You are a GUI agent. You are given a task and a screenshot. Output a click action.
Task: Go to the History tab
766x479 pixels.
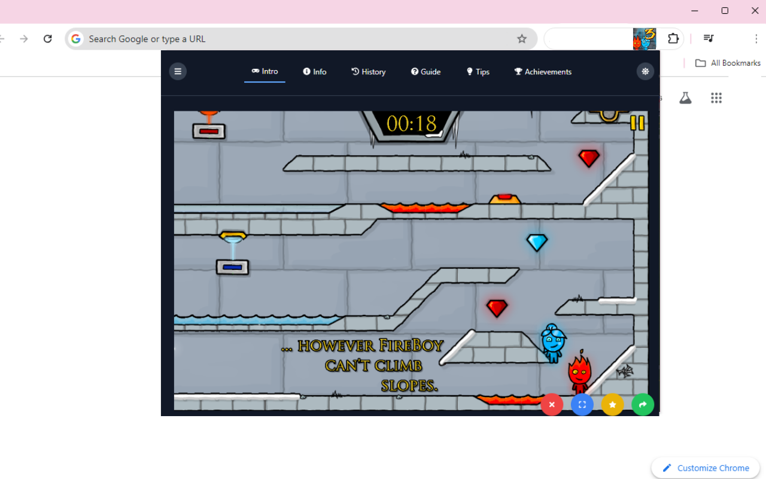pos(369,72)
